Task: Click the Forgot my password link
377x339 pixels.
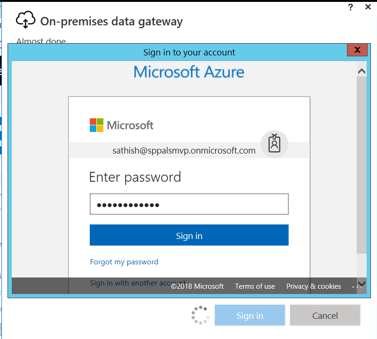Action: tap(124, 262)
